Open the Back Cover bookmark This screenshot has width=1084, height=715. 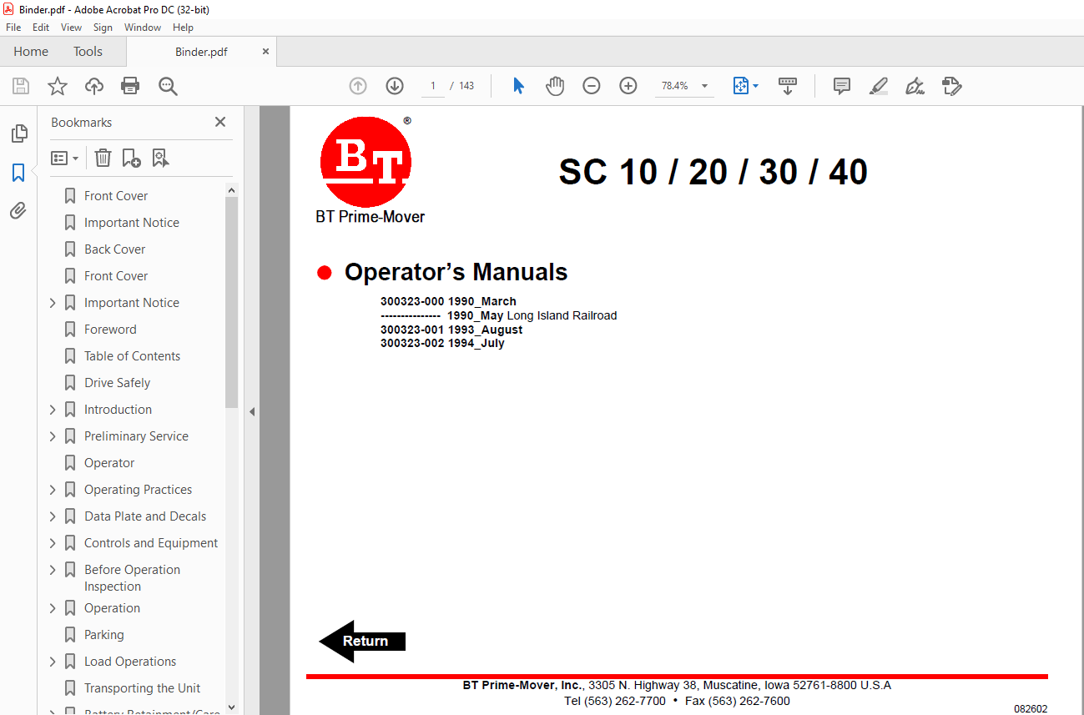[114, 249]
